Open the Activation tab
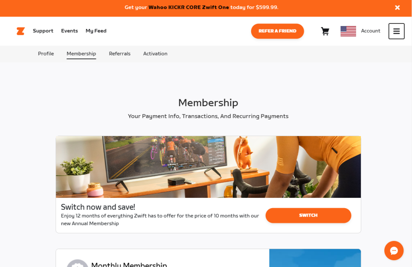The height and width of the screenshot is (267, 412). click(155, 54)
